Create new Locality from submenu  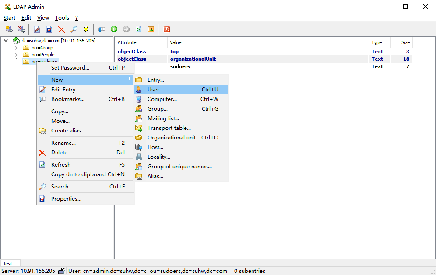coord(181,157)
